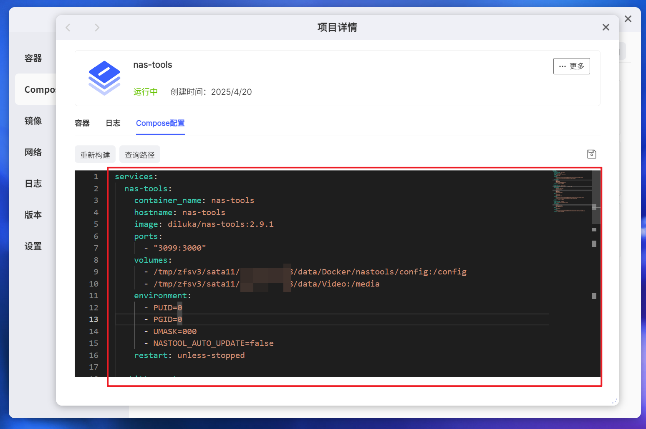The height and width of the screenshot is (429, 646).
Task: Click the nas-tools project title
Action: (x=153, y=65)
